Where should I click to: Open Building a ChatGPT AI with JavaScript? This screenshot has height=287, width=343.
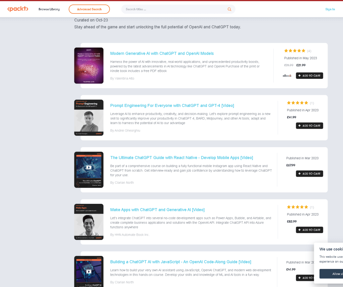coord(181,262)
